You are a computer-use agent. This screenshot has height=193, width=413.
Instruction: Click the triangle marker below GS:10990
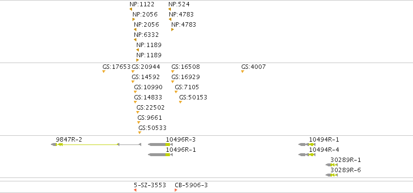pos(135,92)
